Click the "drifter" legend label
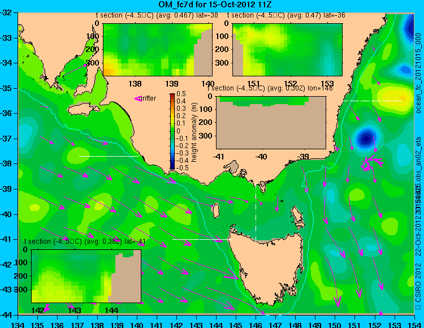The height and width of the screenshot is (328, 424). click(149, 98)
